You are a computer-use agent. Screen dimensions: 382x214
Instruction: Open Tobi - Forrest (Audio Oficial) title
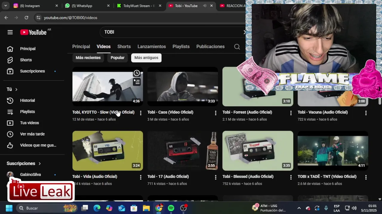click(247, 112)
